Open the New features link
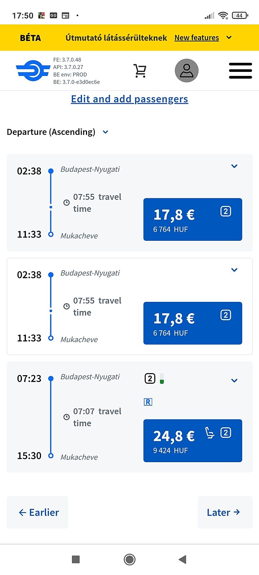 point(196,38)
